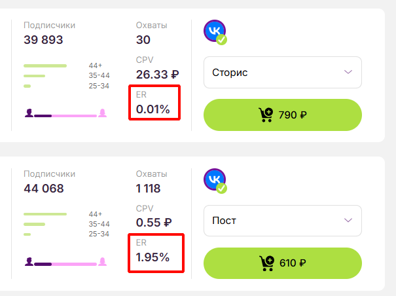Add the 790 ₽ stories placement to the cart
Viewport: 396px width, 296px height.
click(x=283, y=115)
